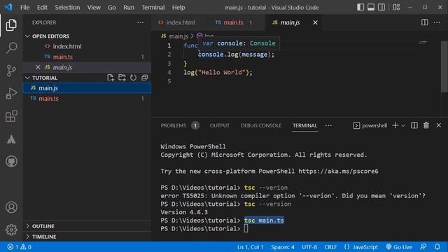The height and width of the screenshot is (252, 448).
Task: Open the GitHub sidebar icon
Action: (x=11, y=162)
